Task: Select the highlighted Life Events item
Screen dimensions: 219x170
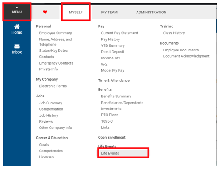Action: click(x=123, y=153)
